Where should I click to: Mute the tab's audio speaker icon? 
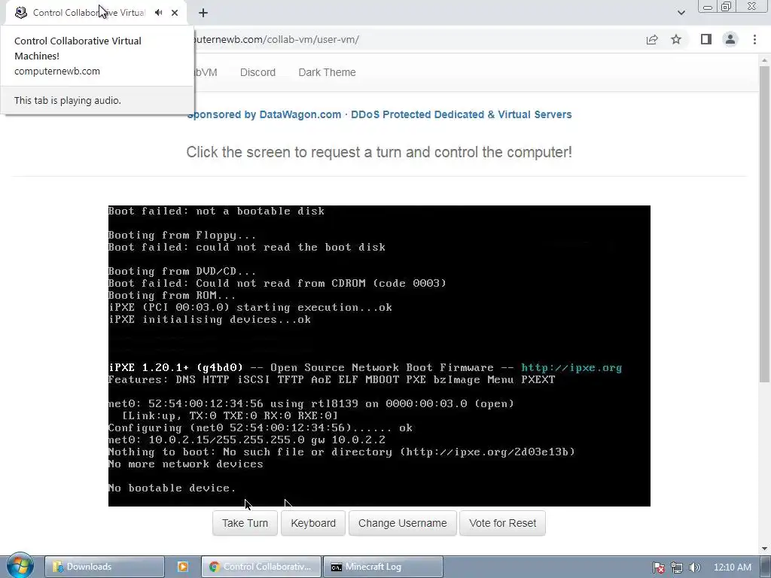point(158,13)
